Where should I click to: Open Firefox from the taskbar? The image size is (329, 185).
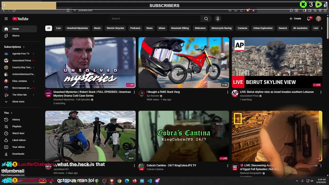[134, 181]
